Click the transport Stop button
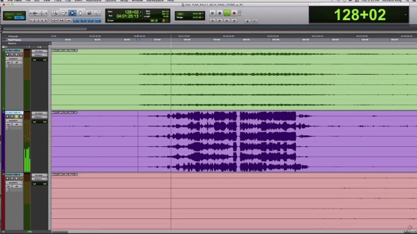The width and height of the screenshot is (417, 234). (x=220, y=13)
